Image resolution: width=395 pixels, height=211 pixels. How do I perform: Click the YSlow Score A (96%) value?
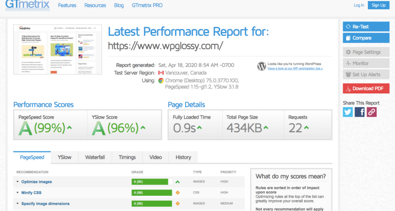116,128
